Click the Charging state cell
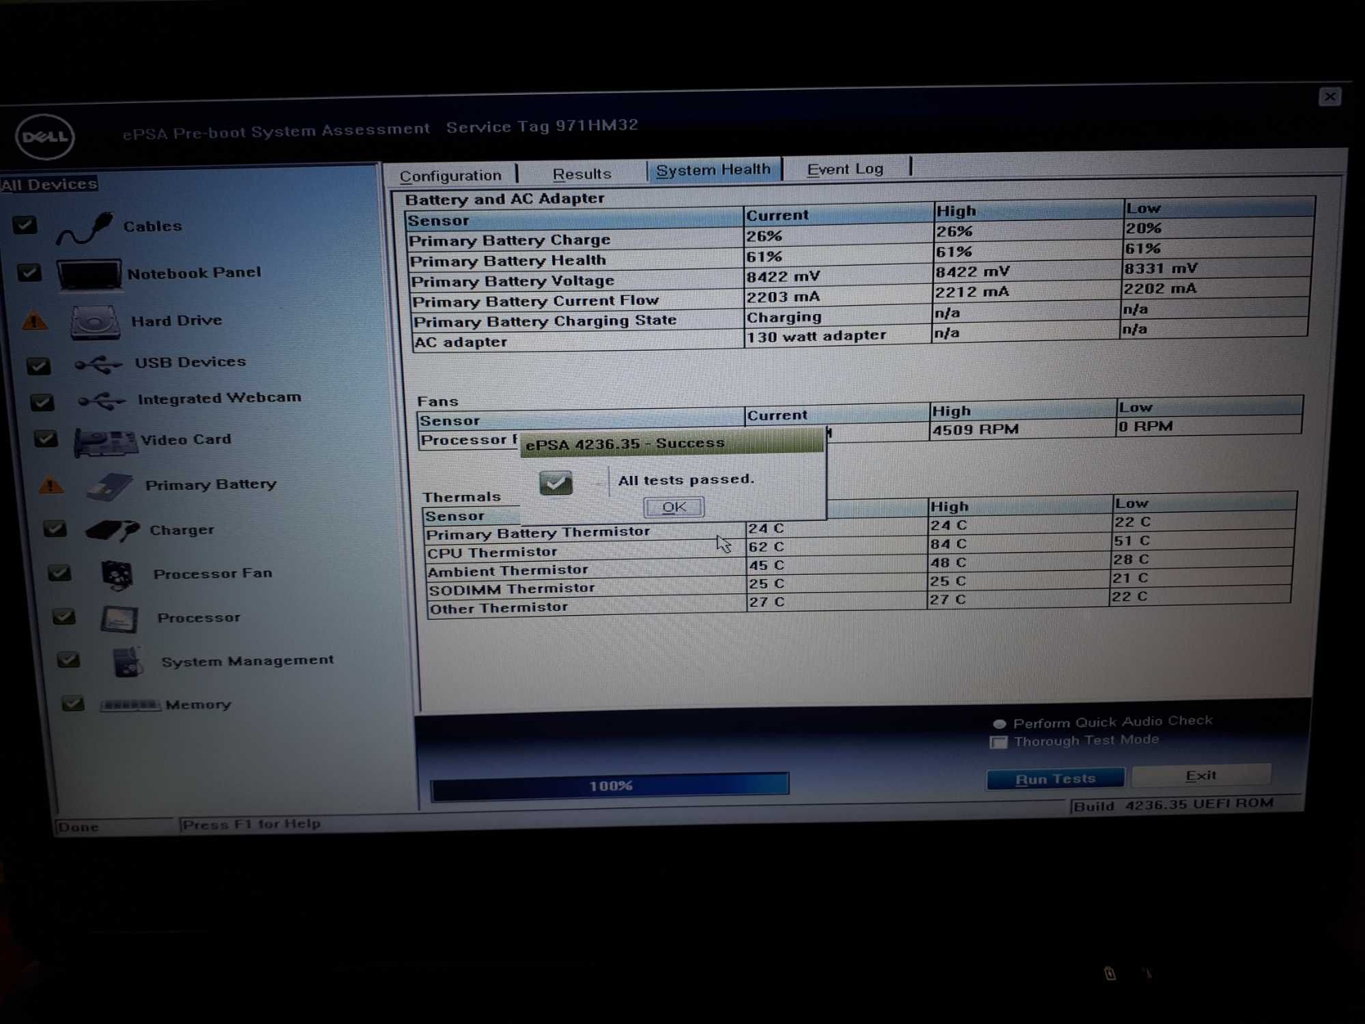The image size is (1365, 1024). (784, 317)
